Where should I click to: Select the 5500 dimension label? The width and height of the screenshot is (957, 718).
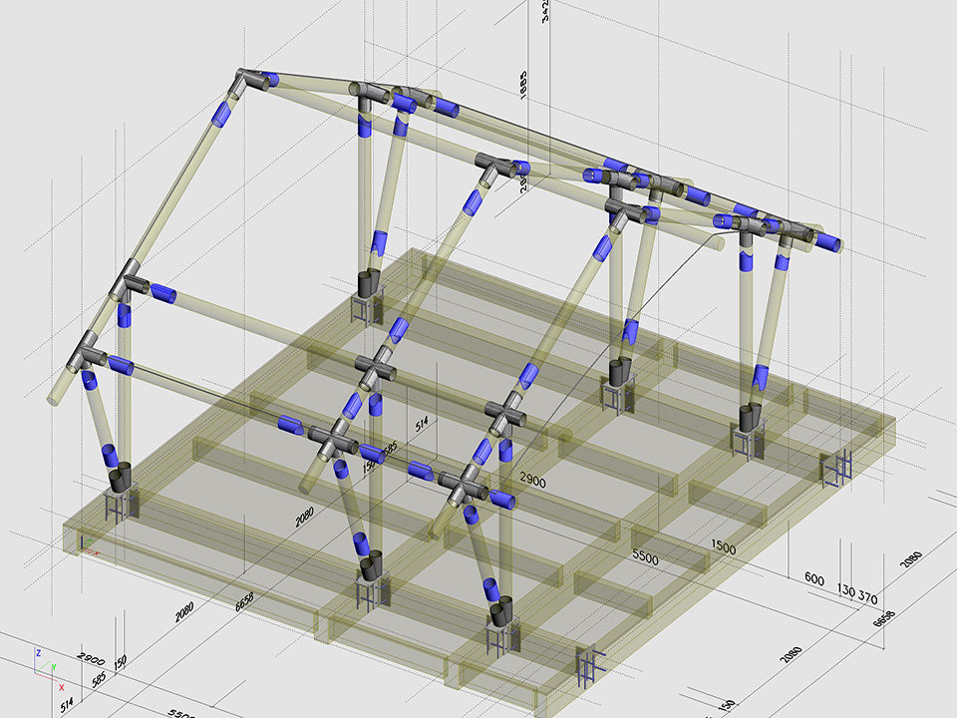(x=645, y=559)
